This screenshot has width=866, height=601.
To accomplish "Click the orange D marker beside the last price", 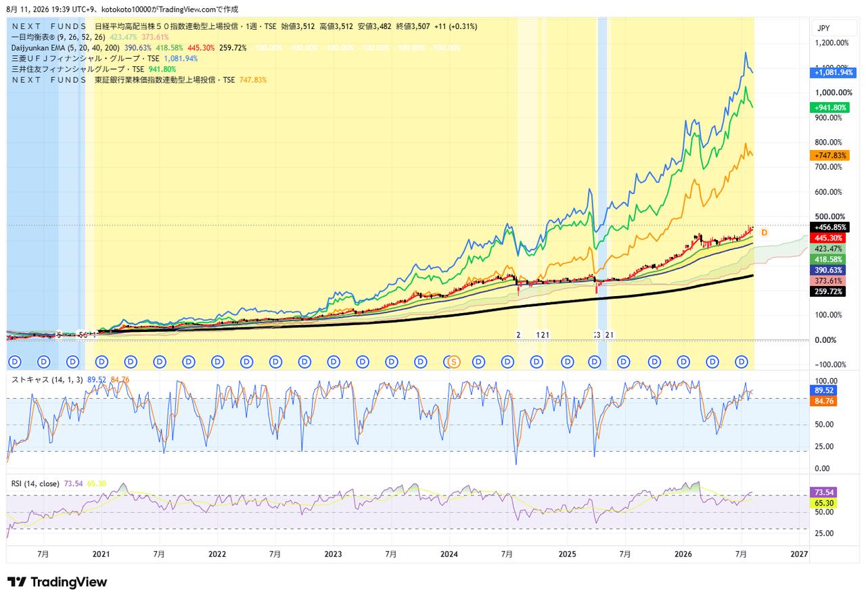I will [x=764, y=233].
